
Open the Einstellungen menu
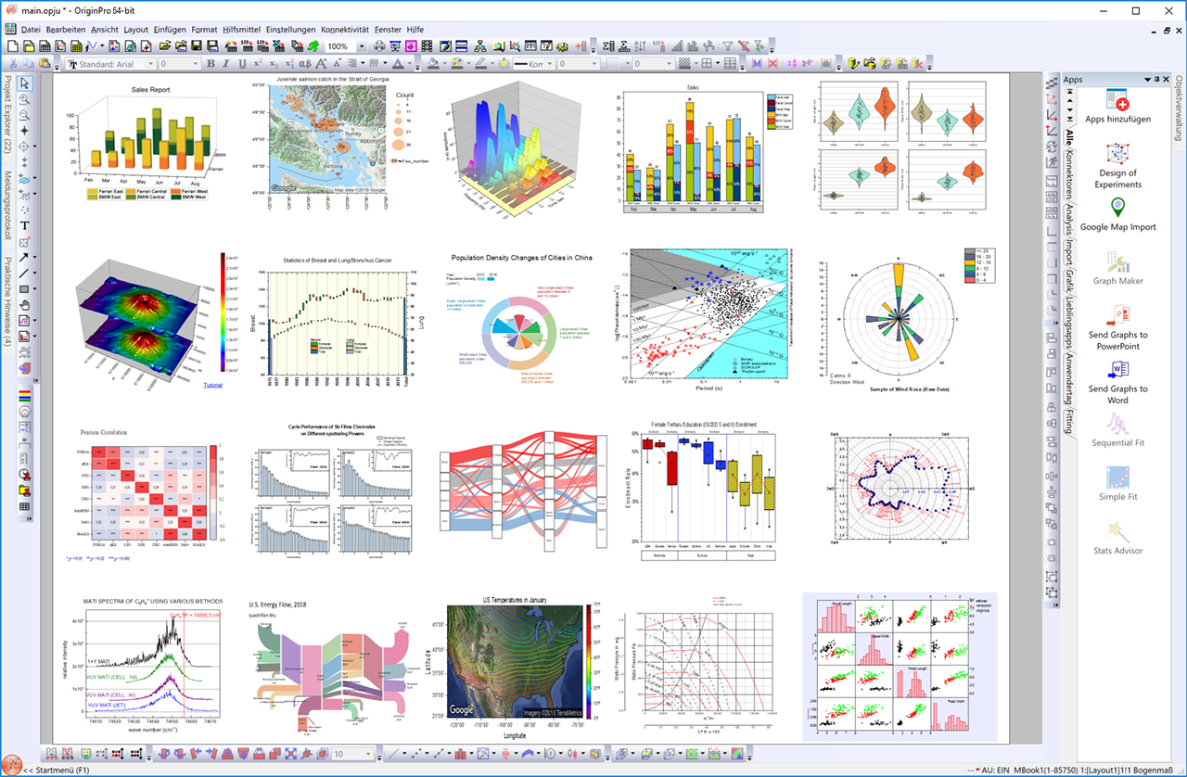(x=290, y=29)
